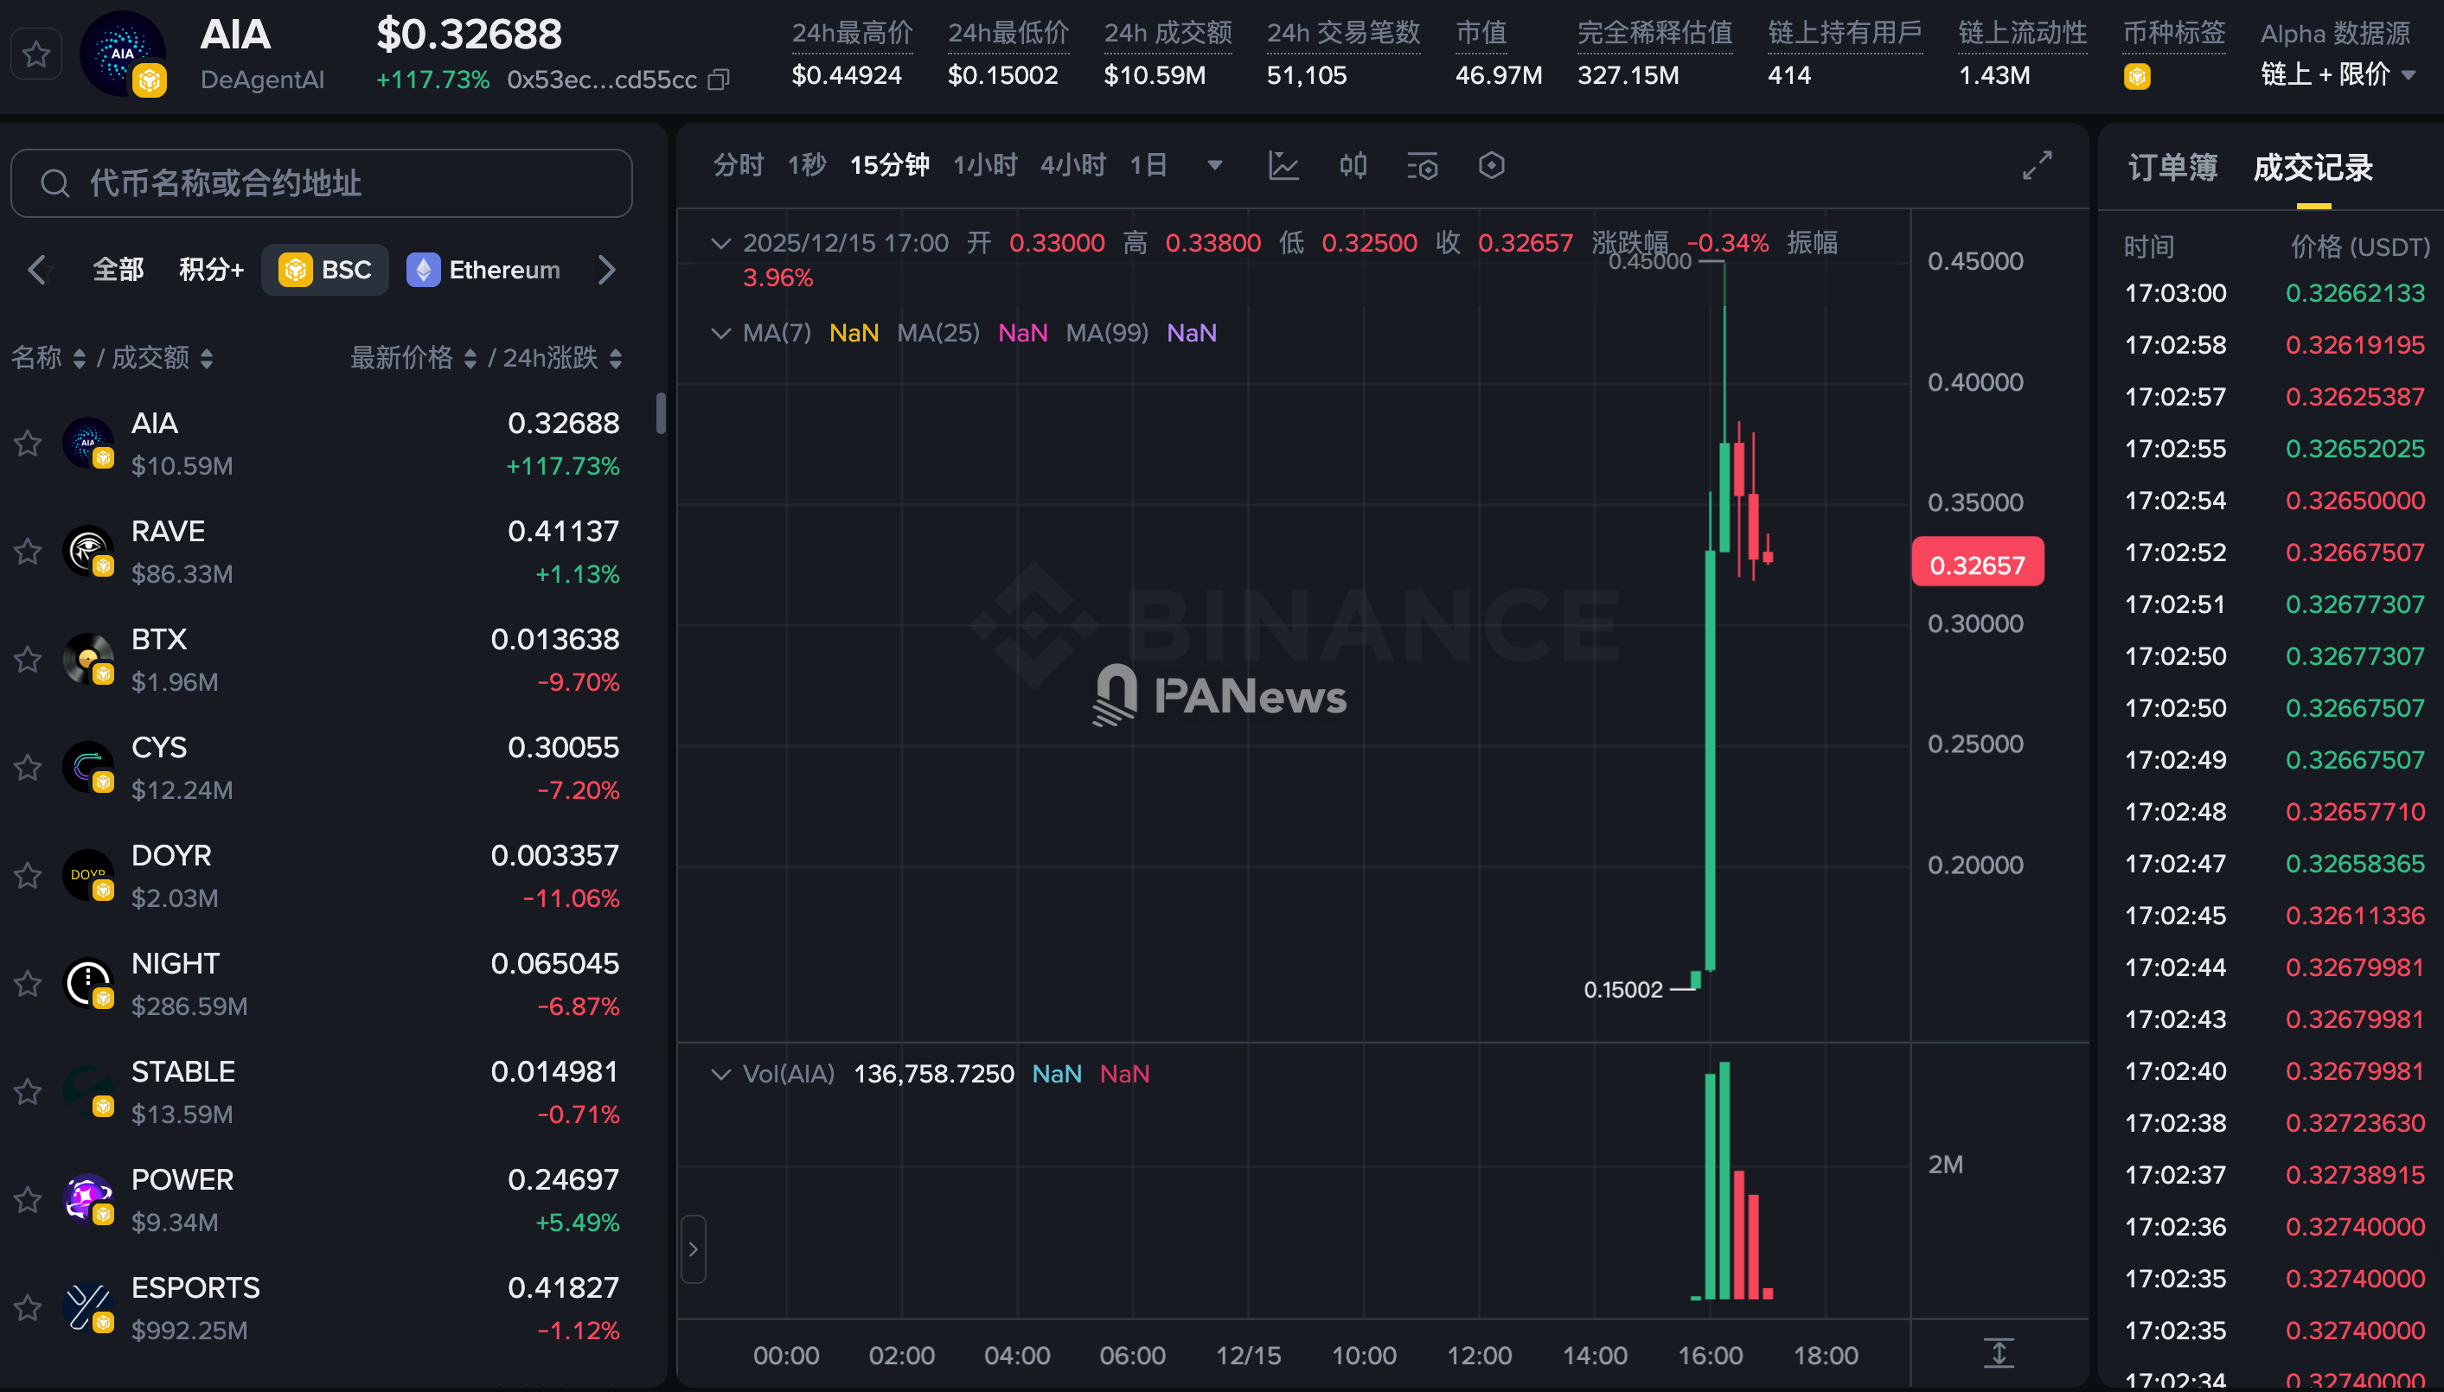The height and width of the screenshot is (1392, 2444).
Task: Select the 15分钟 timeframe
Action: [x=888, y=163]
